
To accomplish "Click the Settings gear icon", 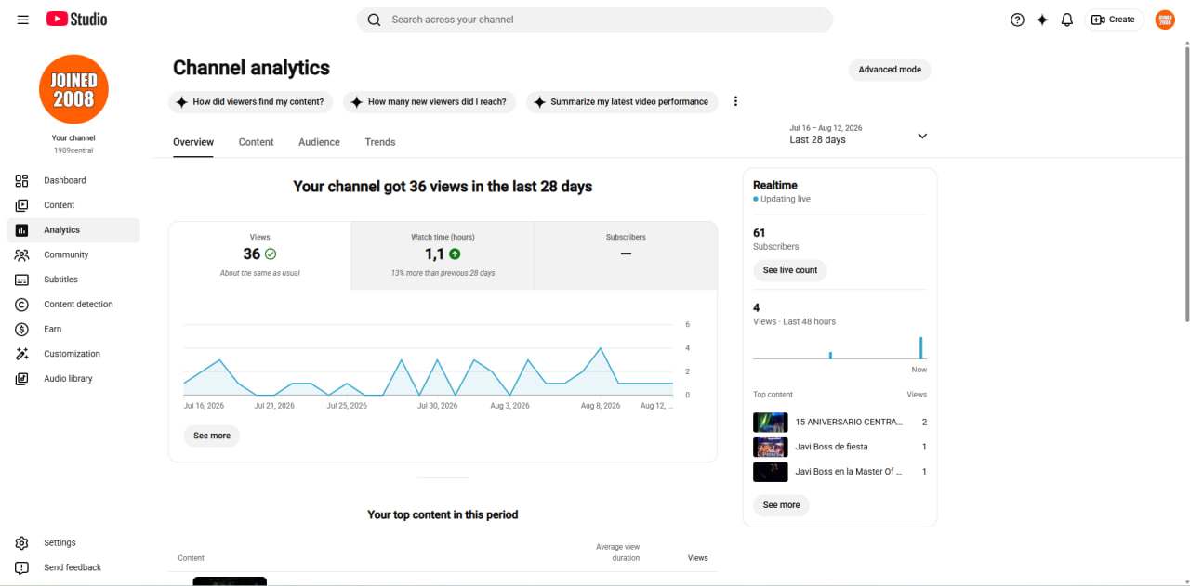I will pyautogui.click(x=21, y=542).
